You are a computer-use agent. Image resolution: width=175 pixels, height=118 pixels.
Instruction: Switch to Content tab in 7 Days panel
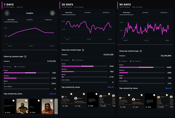pyautogui.click(x=30, y=20)
